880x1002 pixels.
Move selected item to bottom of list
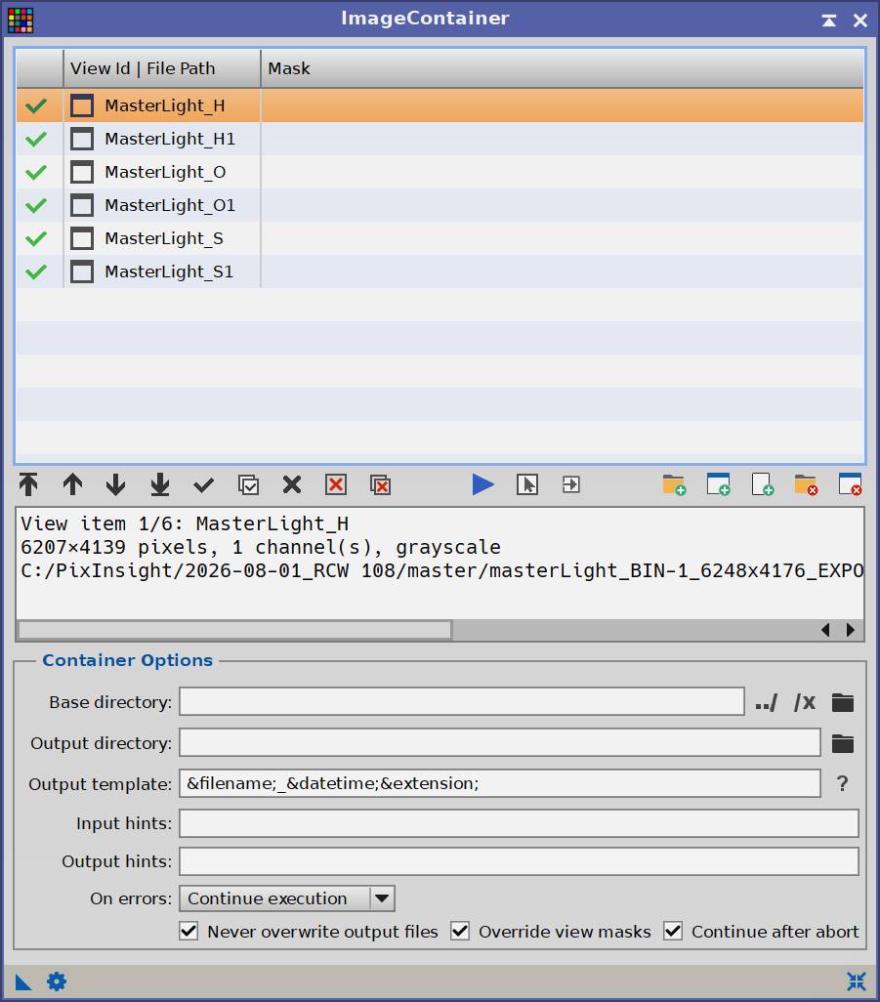tap(160, 484)
